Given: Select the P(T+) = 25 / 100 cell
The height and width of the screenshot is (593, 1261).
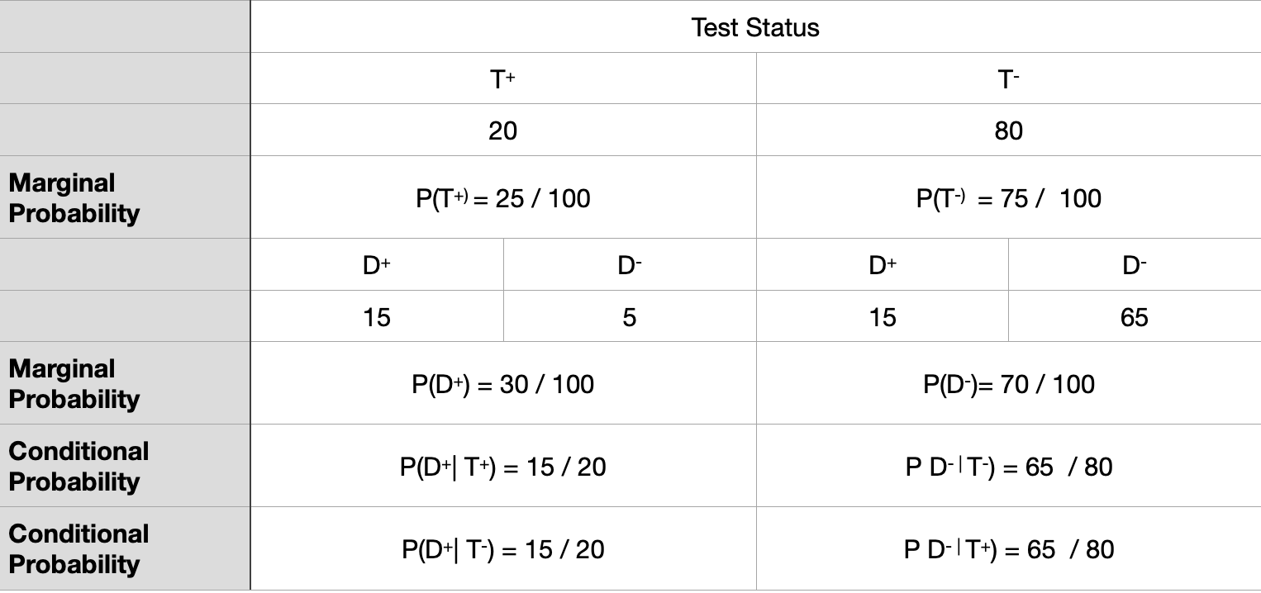Looking at the screenshot, I should click(502, 198).
